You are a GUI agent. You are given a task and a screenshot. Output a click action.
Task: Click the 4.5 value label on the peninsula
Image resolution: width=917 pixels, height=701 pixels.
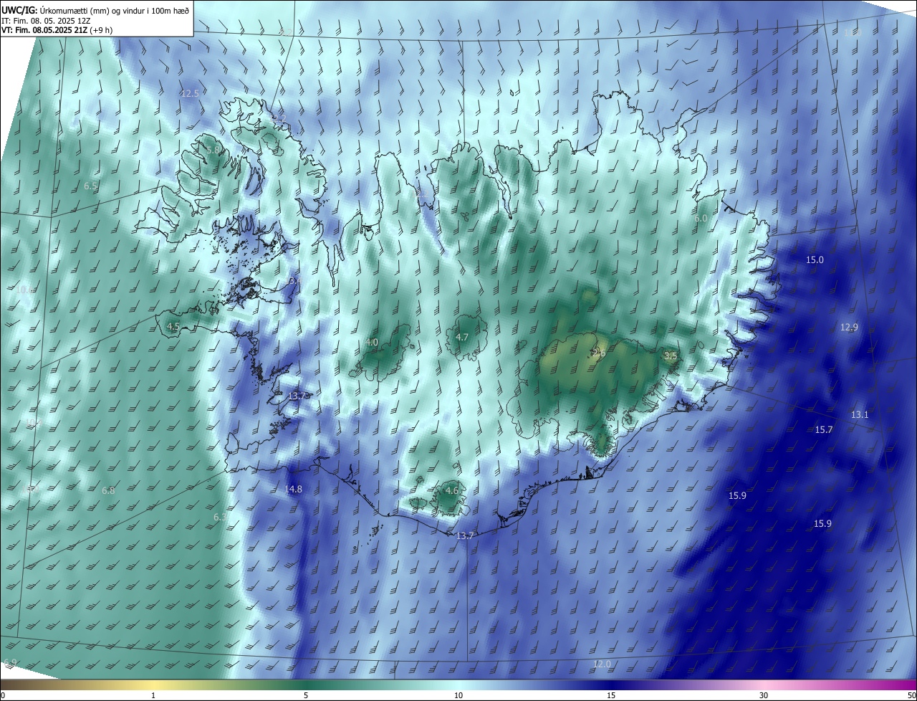click(173, 327)
